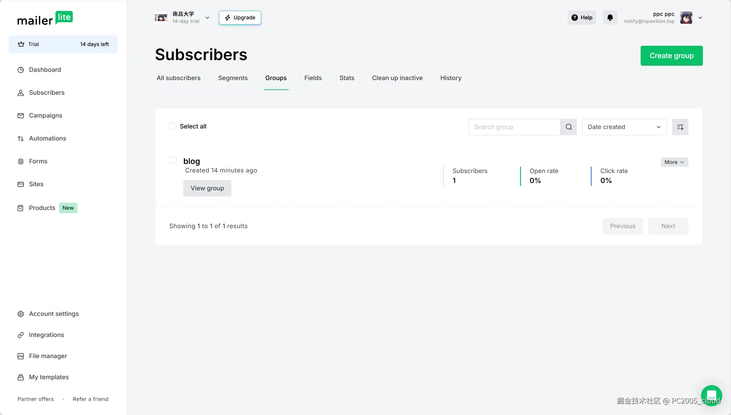Viewport: 731px width, 415px height.
Task: Select the Groups tab
Action: click(276, 78)
